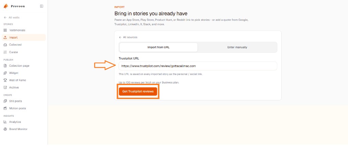Open Still posts under Create
Image resolution: width=348 pixels, height=146 pixels.
pyautogui.click(x=24, y=101)
